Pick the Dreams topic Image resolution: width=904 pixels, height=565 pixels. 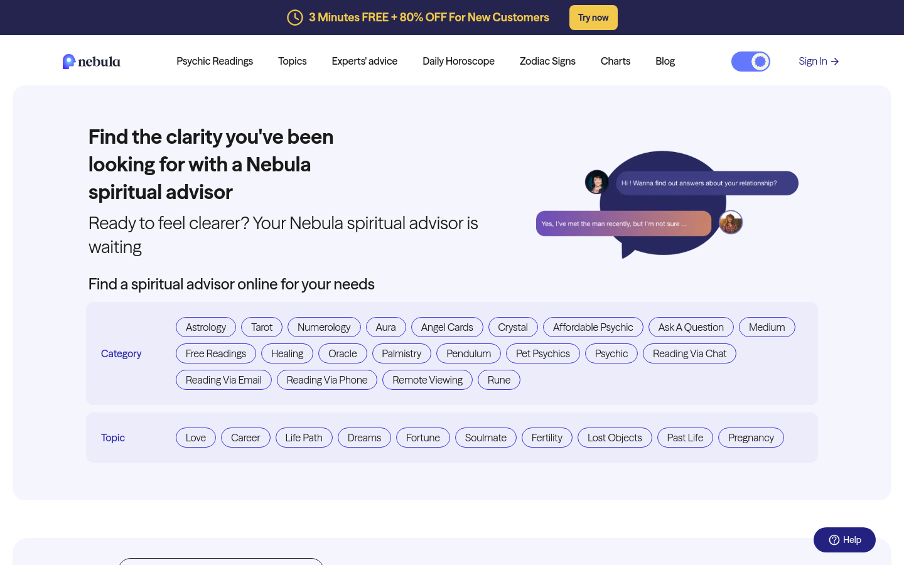pos(364,438)
